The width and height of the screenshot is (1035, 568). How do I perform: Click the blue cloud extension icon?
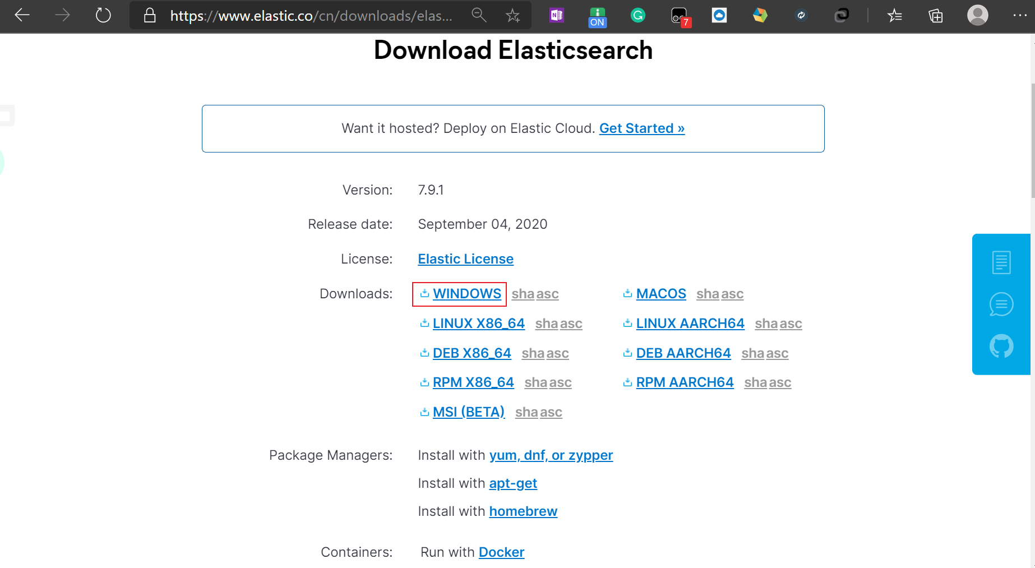point(719,15)
